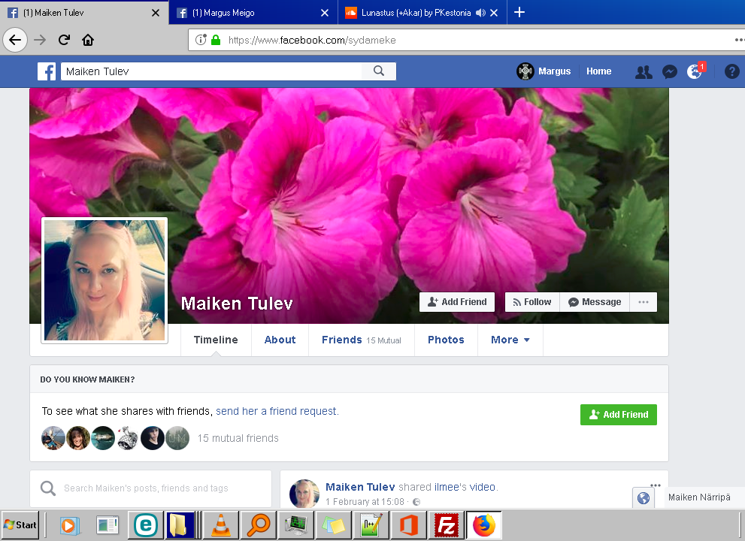Expand the More dropdown on profile
The width and height of the screenshot is (745, 541).
[510, 340]
